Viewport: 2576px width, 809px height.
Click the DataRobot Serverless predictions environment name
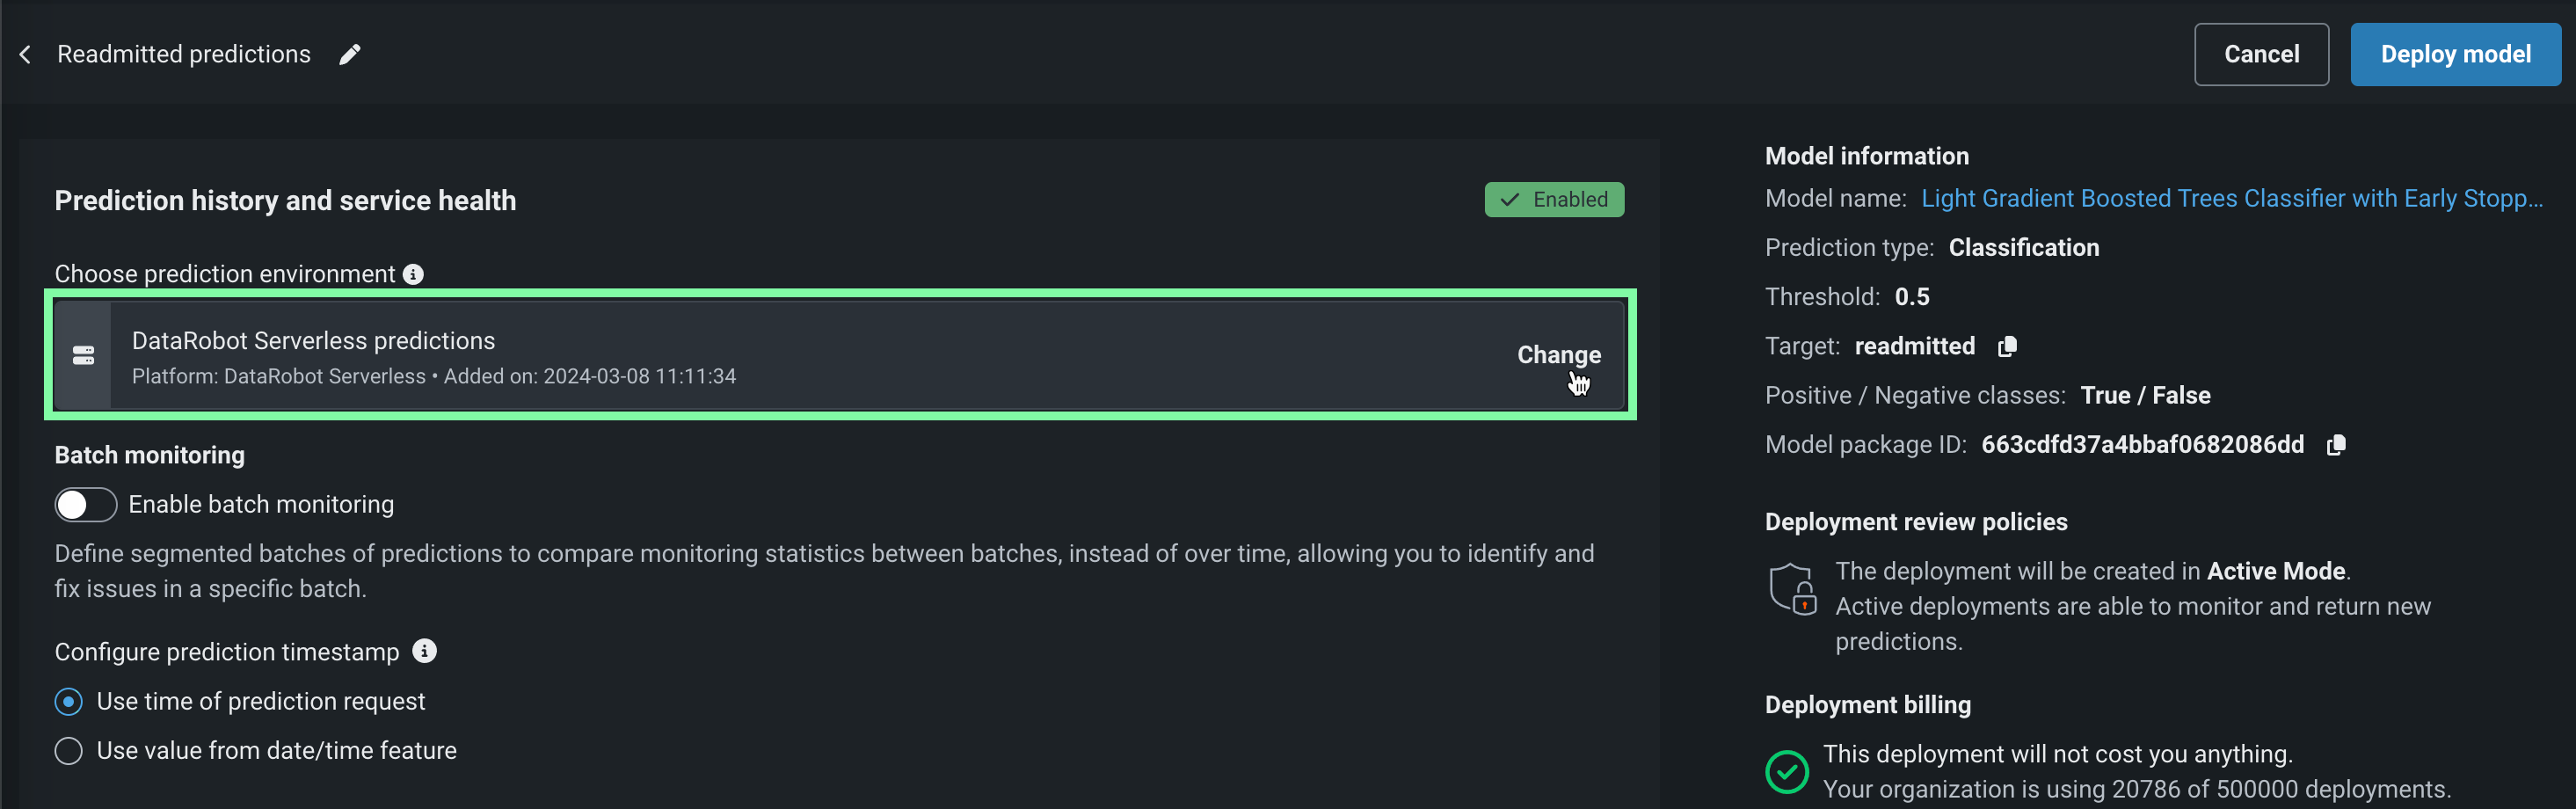click(x=313, y=341)
